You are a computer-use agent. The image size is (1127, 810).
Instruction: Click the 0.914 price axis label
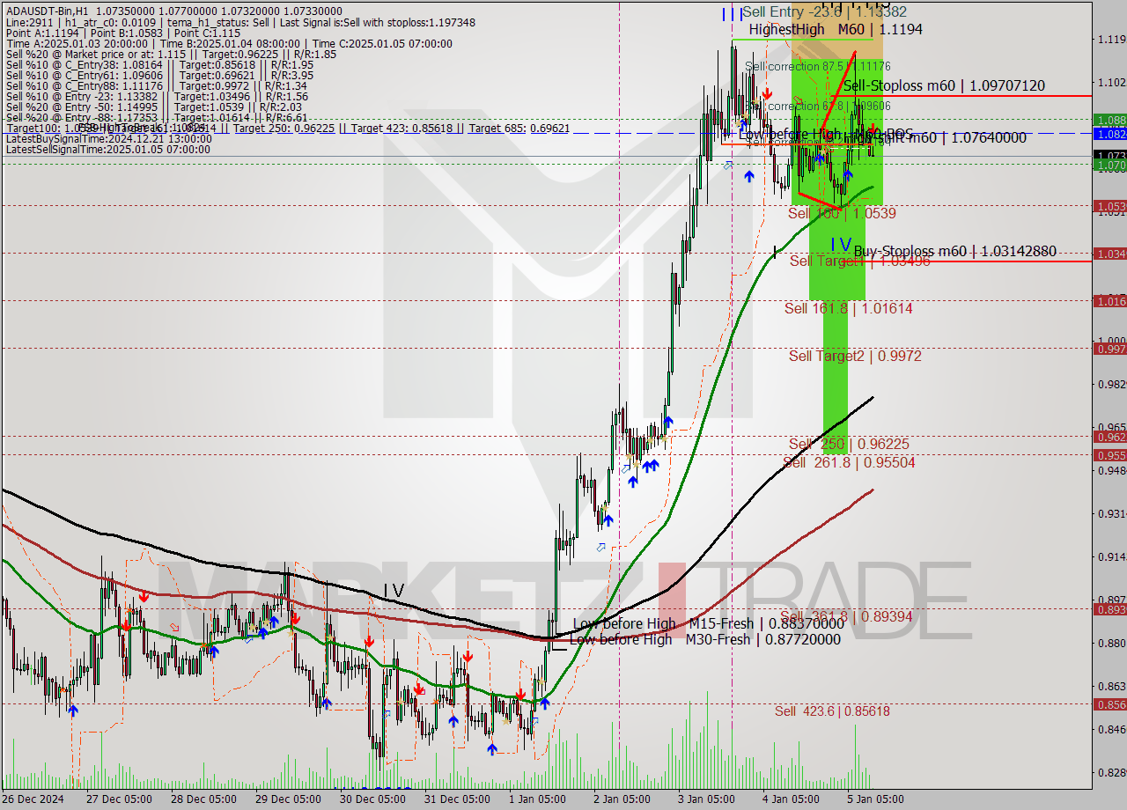coord(1111,556)
